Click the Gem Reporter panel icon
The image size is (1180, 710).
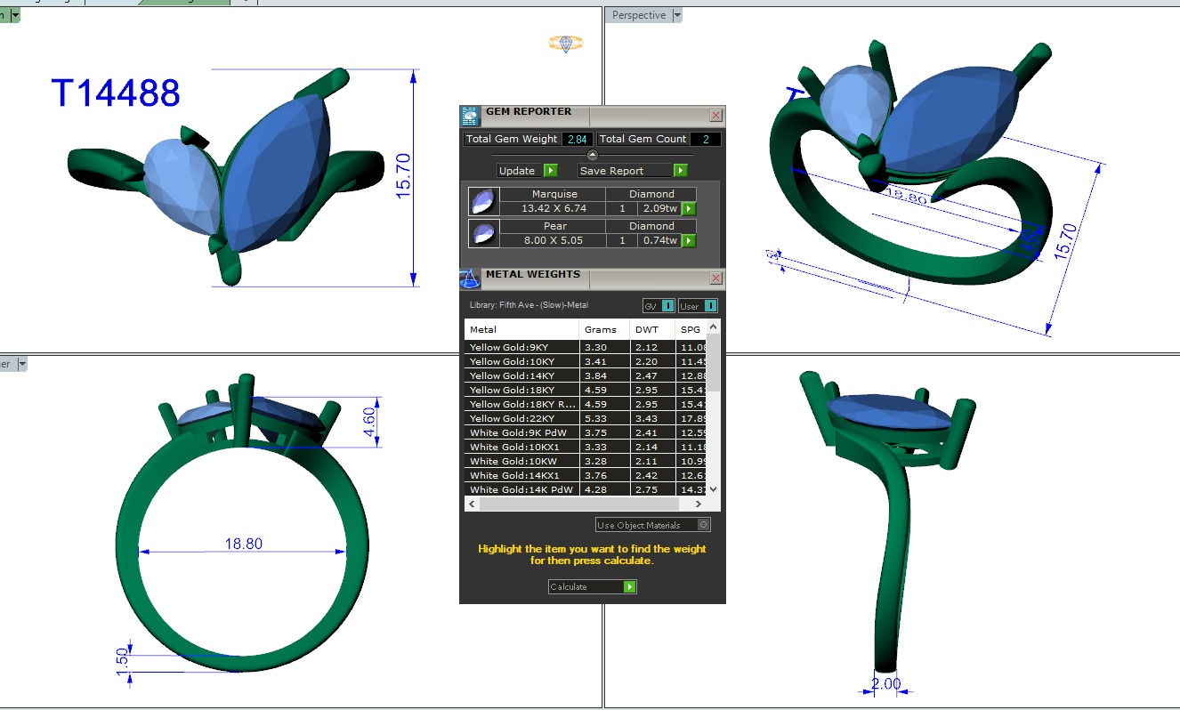[x=470, y=116]
